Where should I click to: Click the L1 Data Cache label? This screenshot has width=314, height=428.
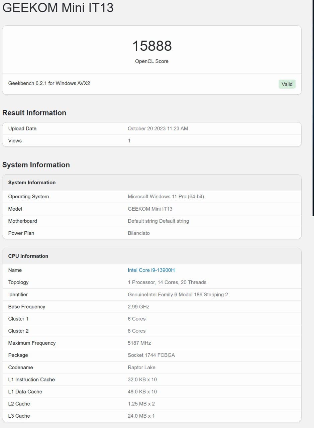[25, 392]
